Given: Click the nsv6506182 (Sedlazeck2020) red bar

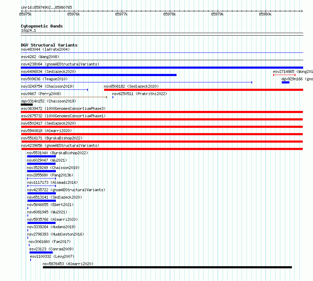Looking at the screenshot, I should (204, 90).
